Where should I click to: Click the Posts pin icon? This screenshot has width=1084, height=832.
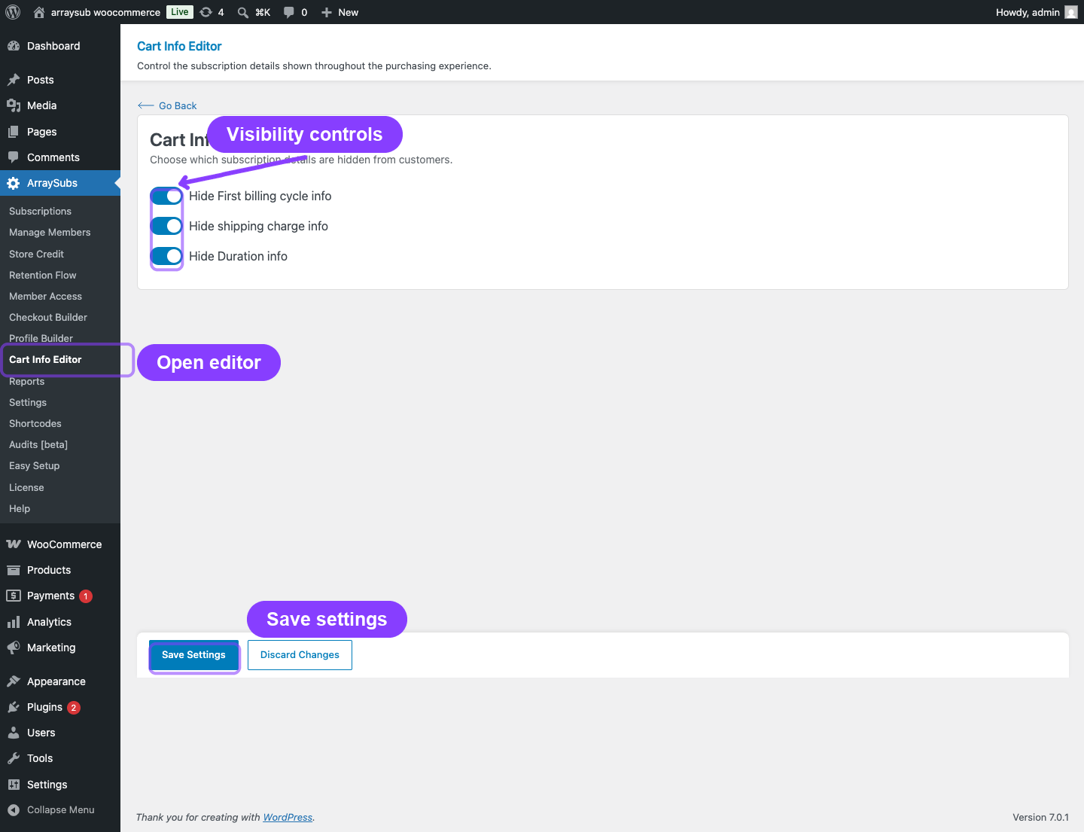[x=14, y=80]
